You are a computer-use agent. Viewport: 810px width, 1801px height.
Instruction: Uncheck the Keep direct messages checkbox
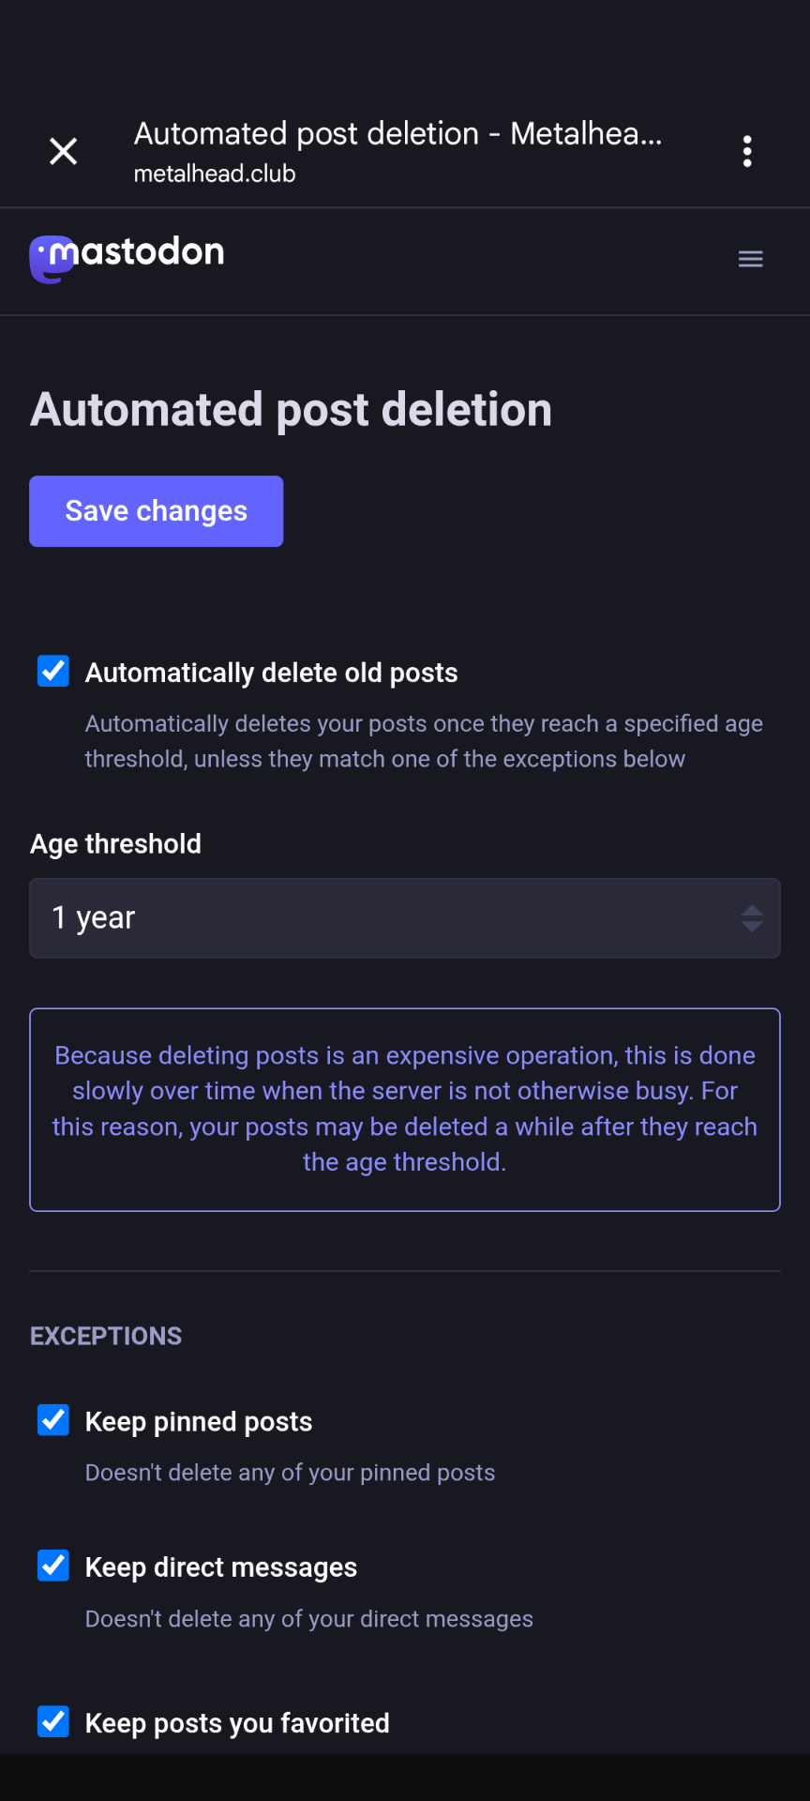[x=53, y=1566]
